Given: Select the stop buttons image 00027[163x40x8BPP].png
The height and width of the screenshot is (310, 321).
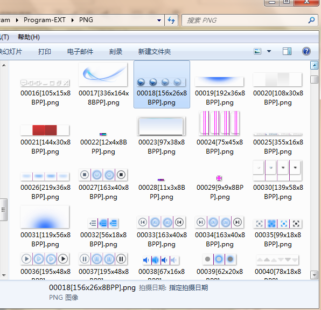Looking at the screenshot, I should (103, 175).
